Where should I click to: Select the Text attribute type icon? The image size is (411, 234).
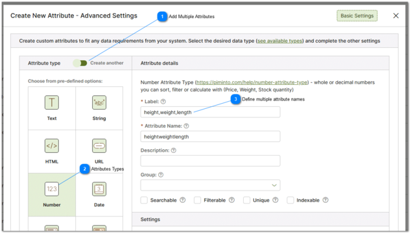pos(52,102)
